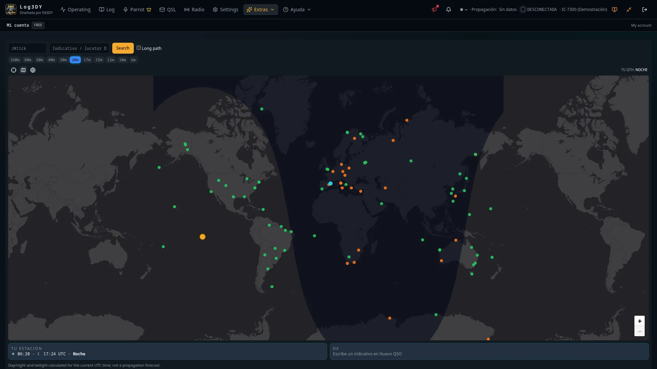Focus the JN11ck locator field

(27, 48)
